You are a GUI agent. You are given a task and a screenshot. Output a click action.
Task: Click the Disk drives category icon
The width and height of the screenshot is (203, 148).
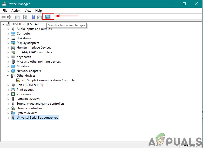[x=13, y=38]
